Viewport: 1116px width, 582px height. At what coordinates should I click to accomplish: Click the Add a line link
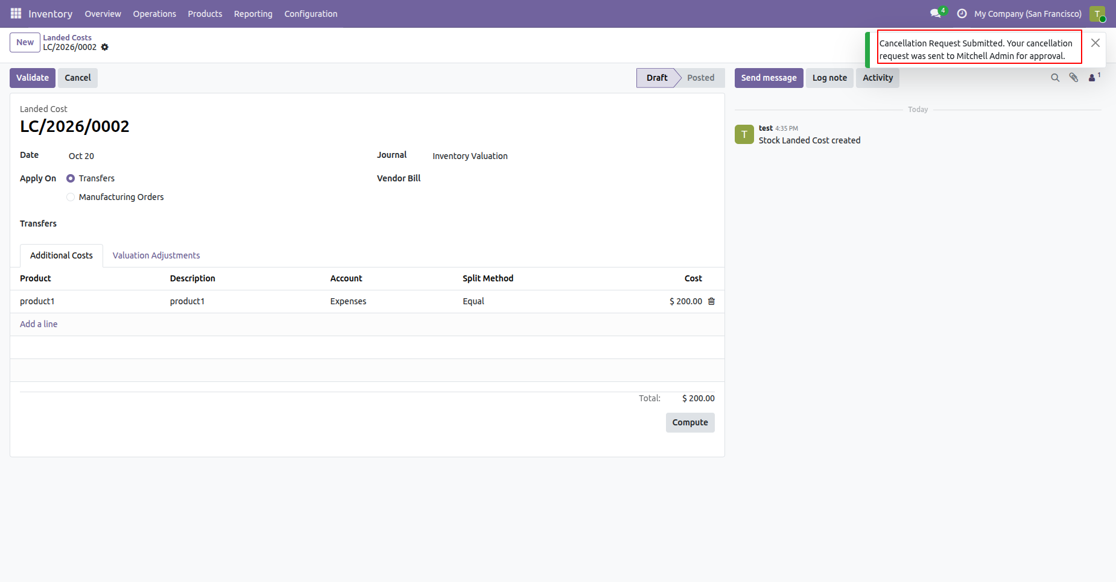tap(39, 324)
